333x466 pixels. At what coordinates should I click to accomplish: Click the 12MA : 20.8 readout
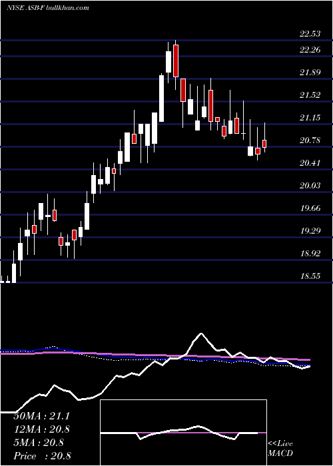pos(41,429)
